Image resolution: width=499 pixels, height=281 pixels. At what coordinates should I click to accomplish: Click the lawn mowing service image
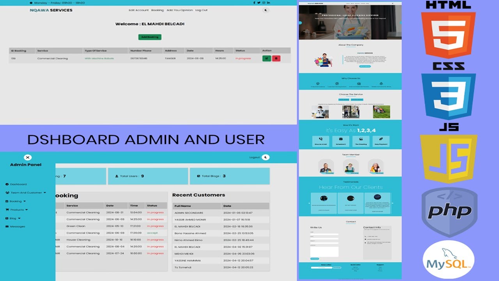coord(382,112)
